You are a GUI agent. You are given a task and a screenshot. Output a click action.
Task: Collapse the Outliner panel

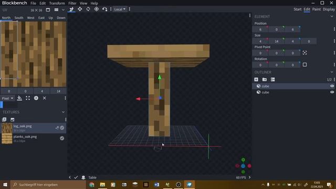tap(332, 72)
